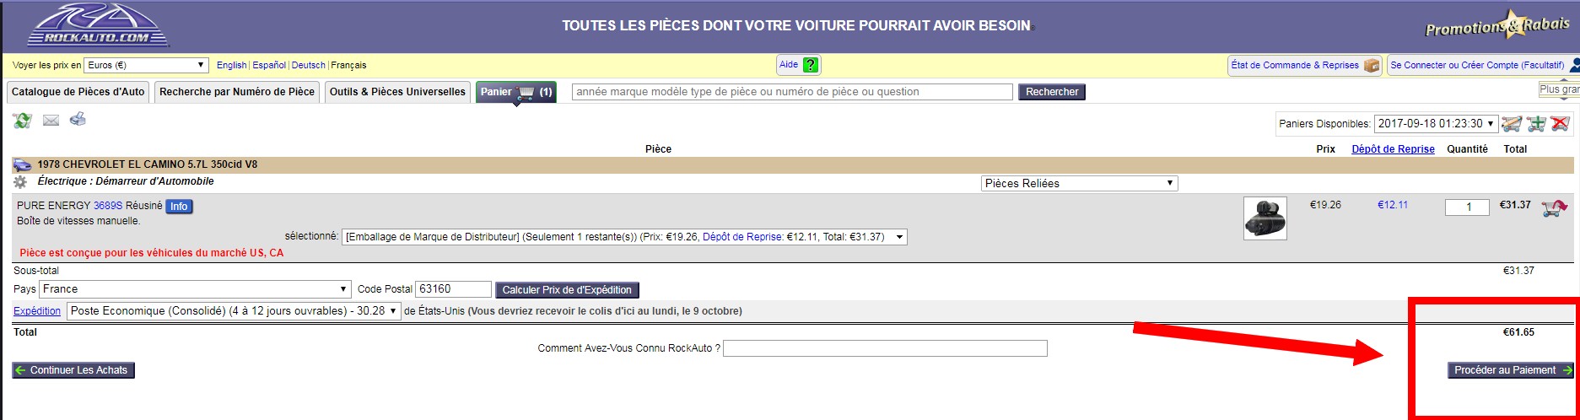Remove the starter item from cart icon
This screenshot has width=1580, height=420.
[x=1554, y=207]
